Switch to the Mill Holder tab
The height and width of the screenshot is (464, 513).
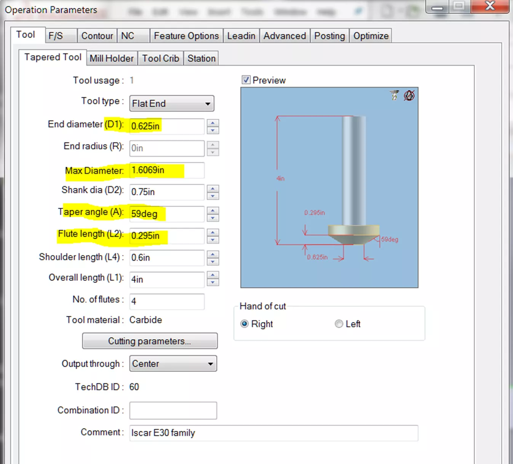[x=111, y=58]
